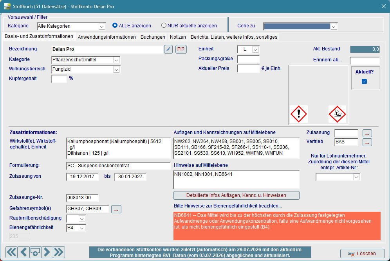The height and width of the screenshot is (261, 390).
Task: Add a new record with the plus icon
Action: [x=35, y=252]
